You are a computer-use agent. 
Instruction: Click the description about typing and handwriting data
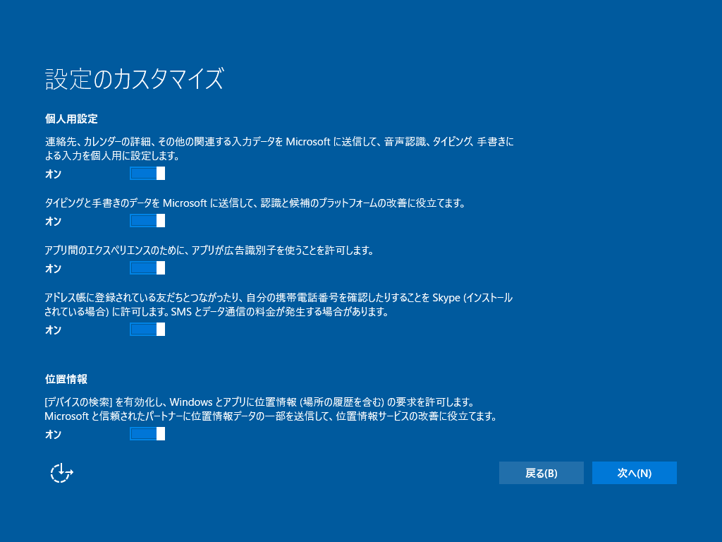255,203
